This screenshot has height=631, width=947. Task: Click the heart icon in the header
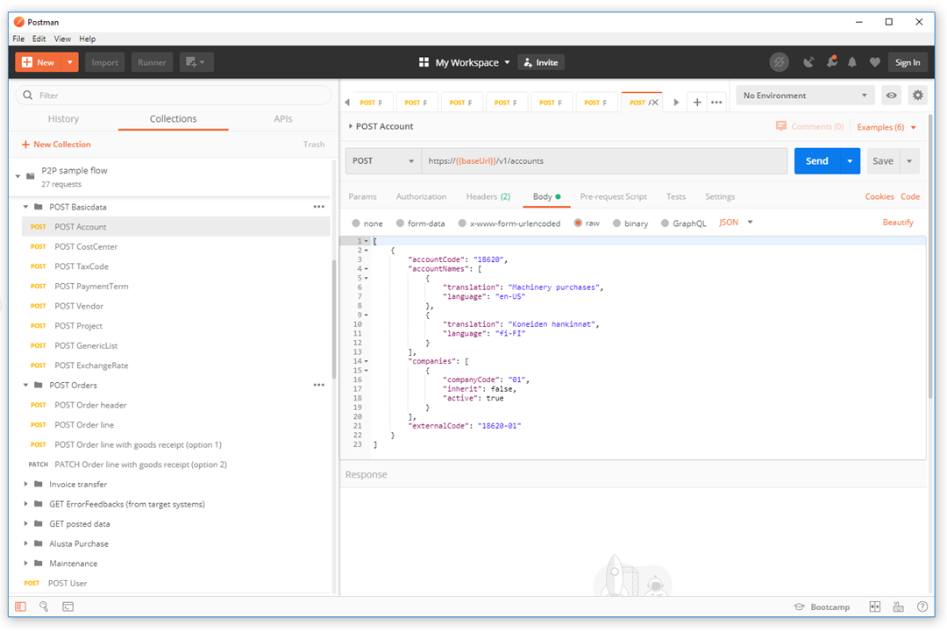874,62
